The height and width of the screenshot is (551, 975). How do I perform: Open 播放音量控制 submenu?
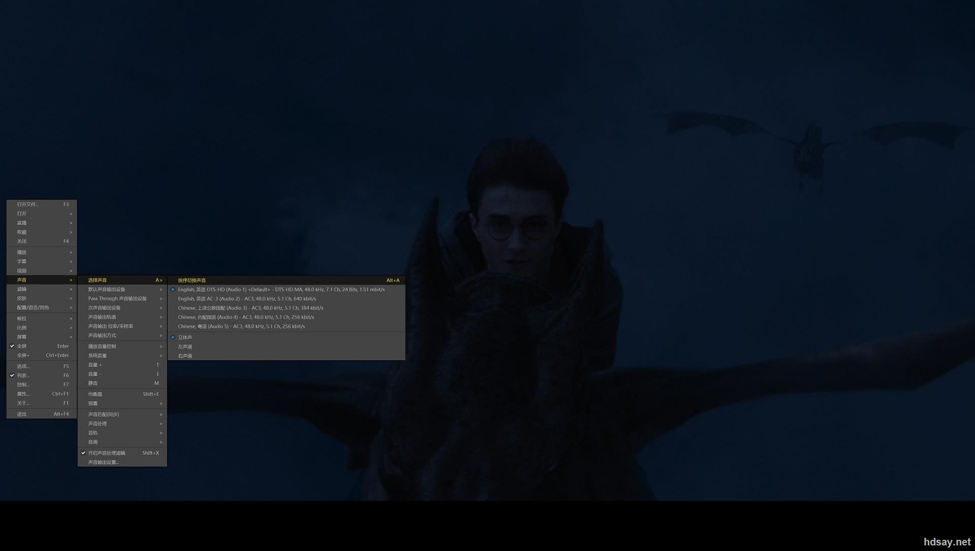(x=122, y=347)
